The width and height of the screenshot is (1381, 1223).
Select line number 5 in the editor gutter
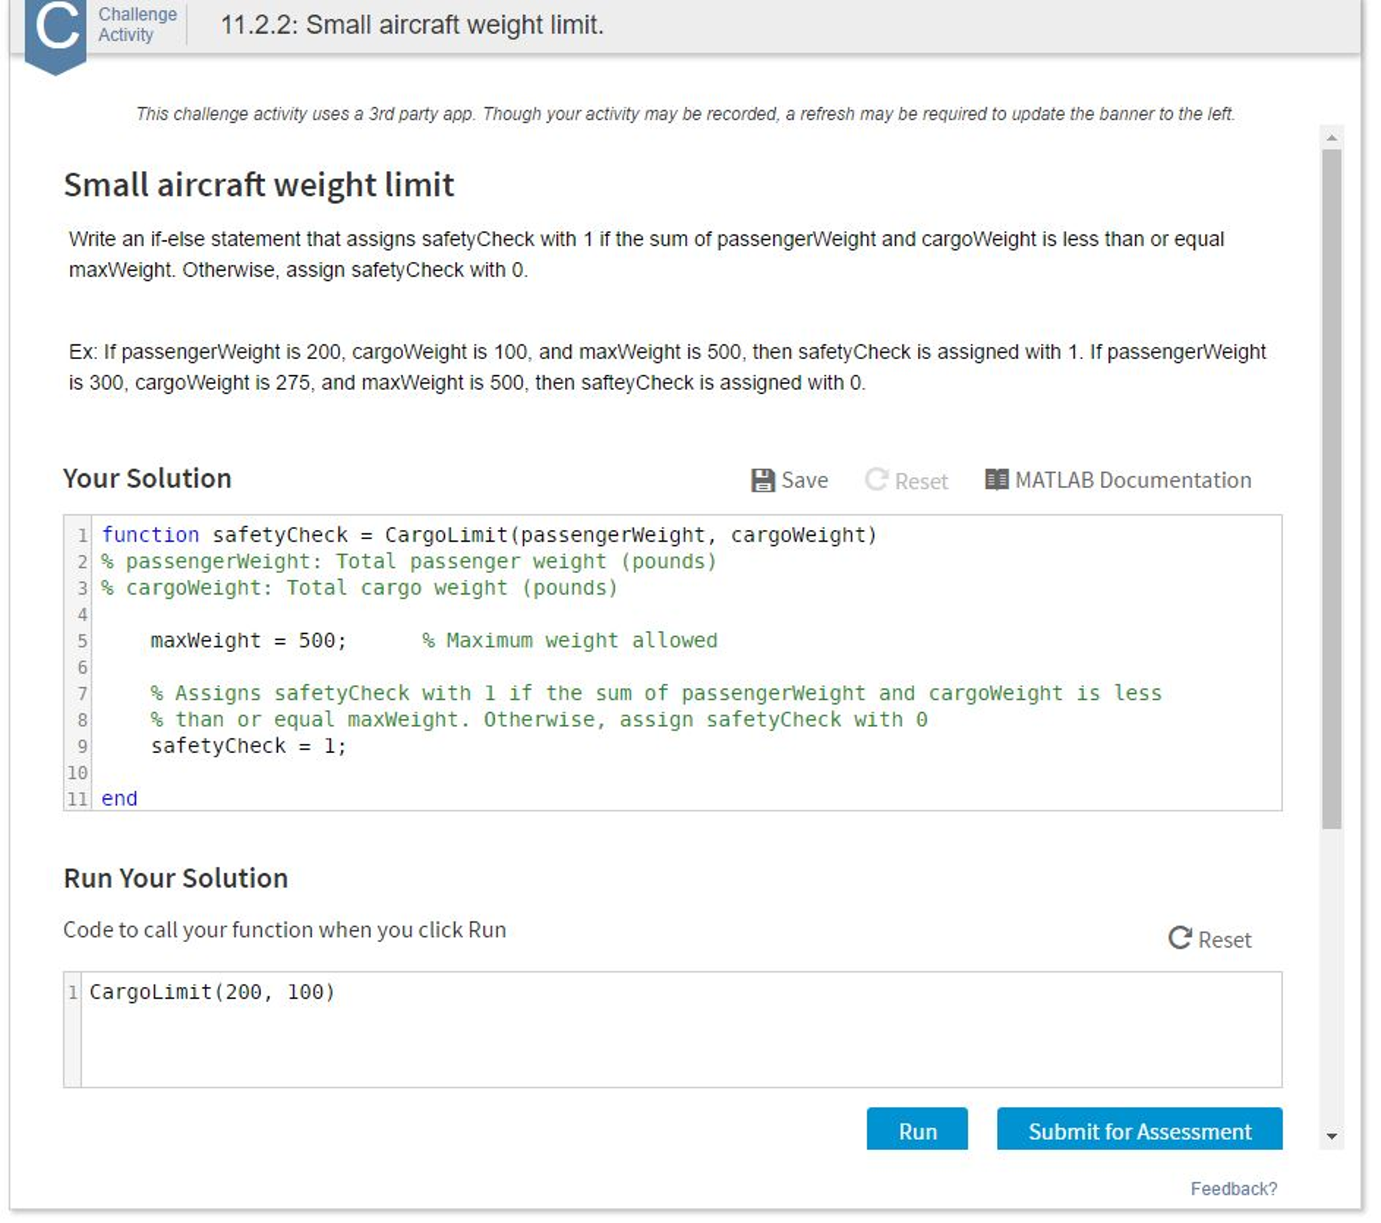tap(81, 640)
